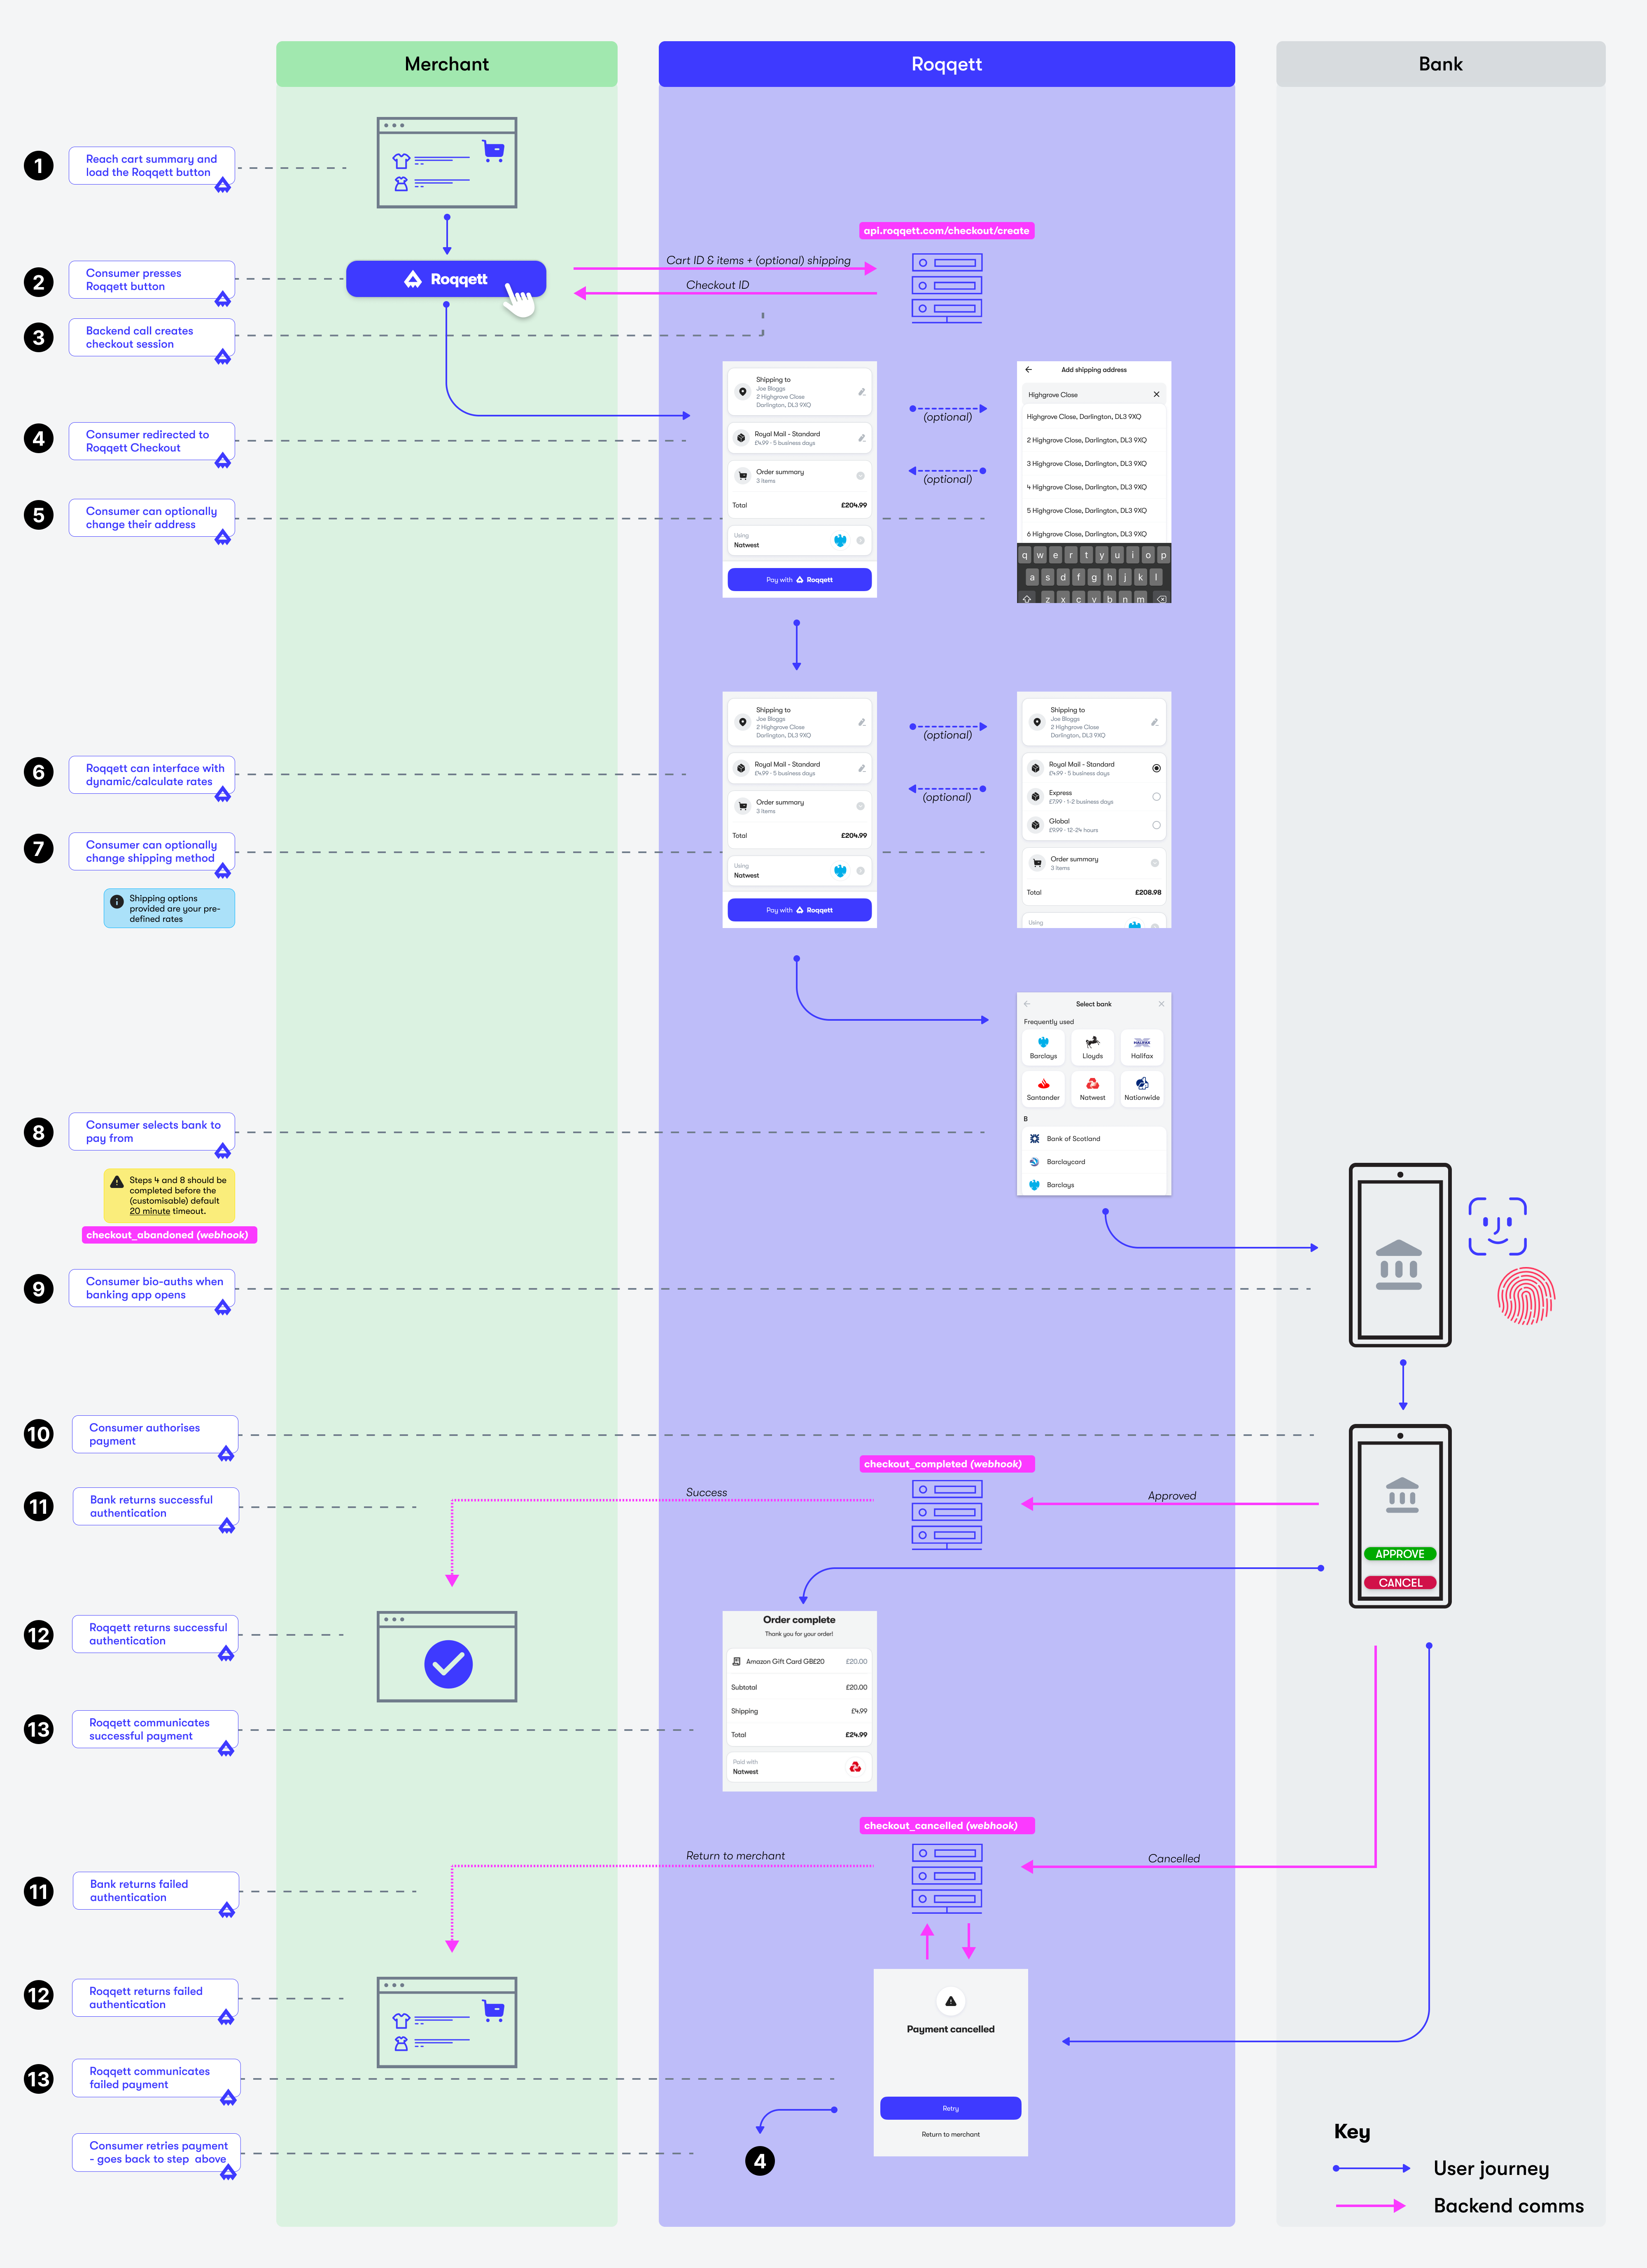Choose the Lloyds bank tile

point(1092,1047)
